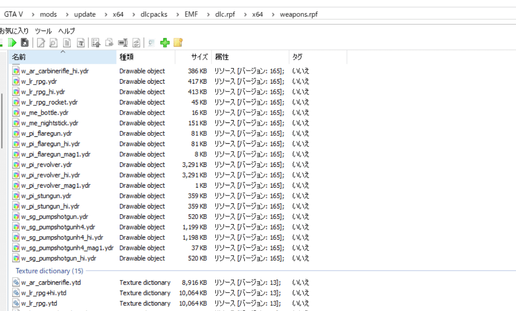Click the rename text-cursor toolbar icon

pyautogui.click(x=123, y=43)
